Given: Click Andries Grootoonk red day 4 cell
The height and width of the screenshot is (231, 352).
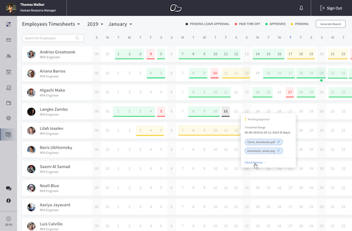Looking at the screenshot, I should coord(151,54).
